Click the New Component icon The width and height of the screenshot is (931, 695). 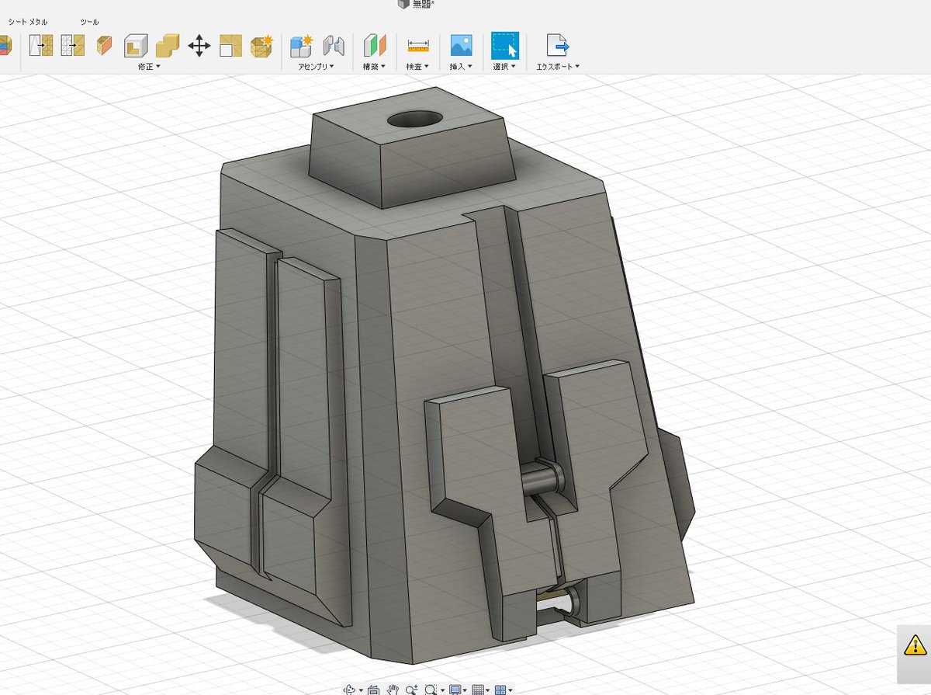[x=300, y=46]
